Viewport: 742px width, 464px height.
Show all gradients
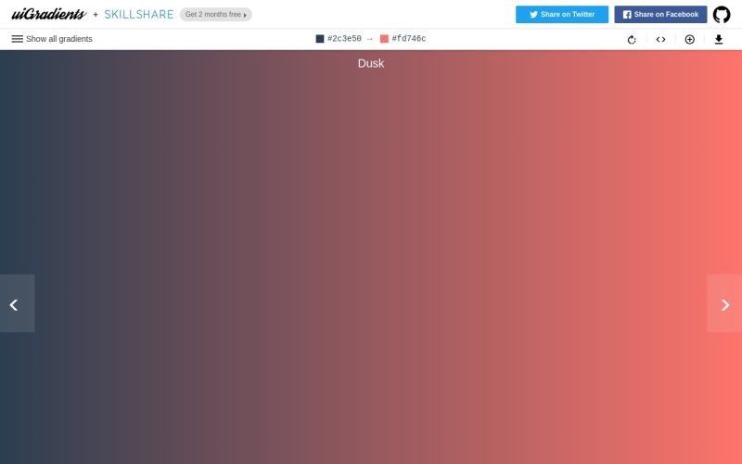pyautogui.click(x=52, y=39)
